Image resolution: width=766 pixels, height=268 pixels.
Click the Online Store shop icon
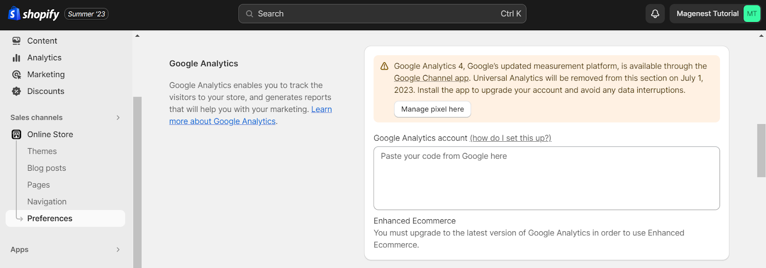pos(16,134)
